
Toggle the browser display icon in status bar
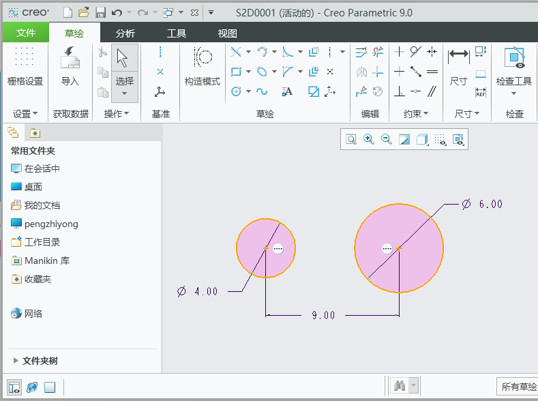(x=32, y=387)
